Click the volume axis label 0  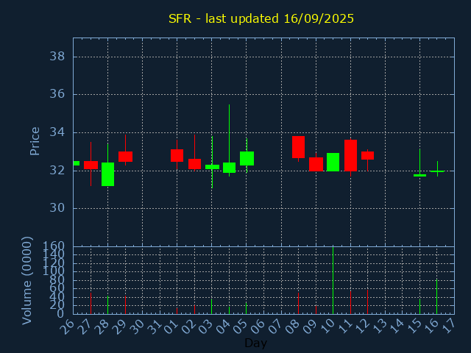pos(60,314)
